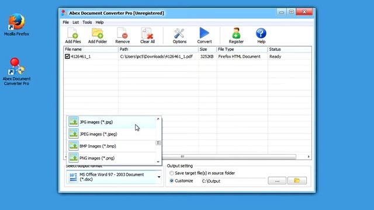This screenshot has height=210, width=374.
Task: Sort by the Path column header
Action: 158,49
